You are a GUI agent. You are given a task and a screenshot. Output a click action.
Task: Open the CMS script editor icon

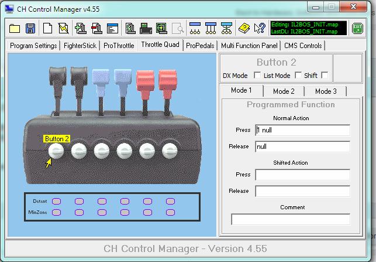(130, 28)
